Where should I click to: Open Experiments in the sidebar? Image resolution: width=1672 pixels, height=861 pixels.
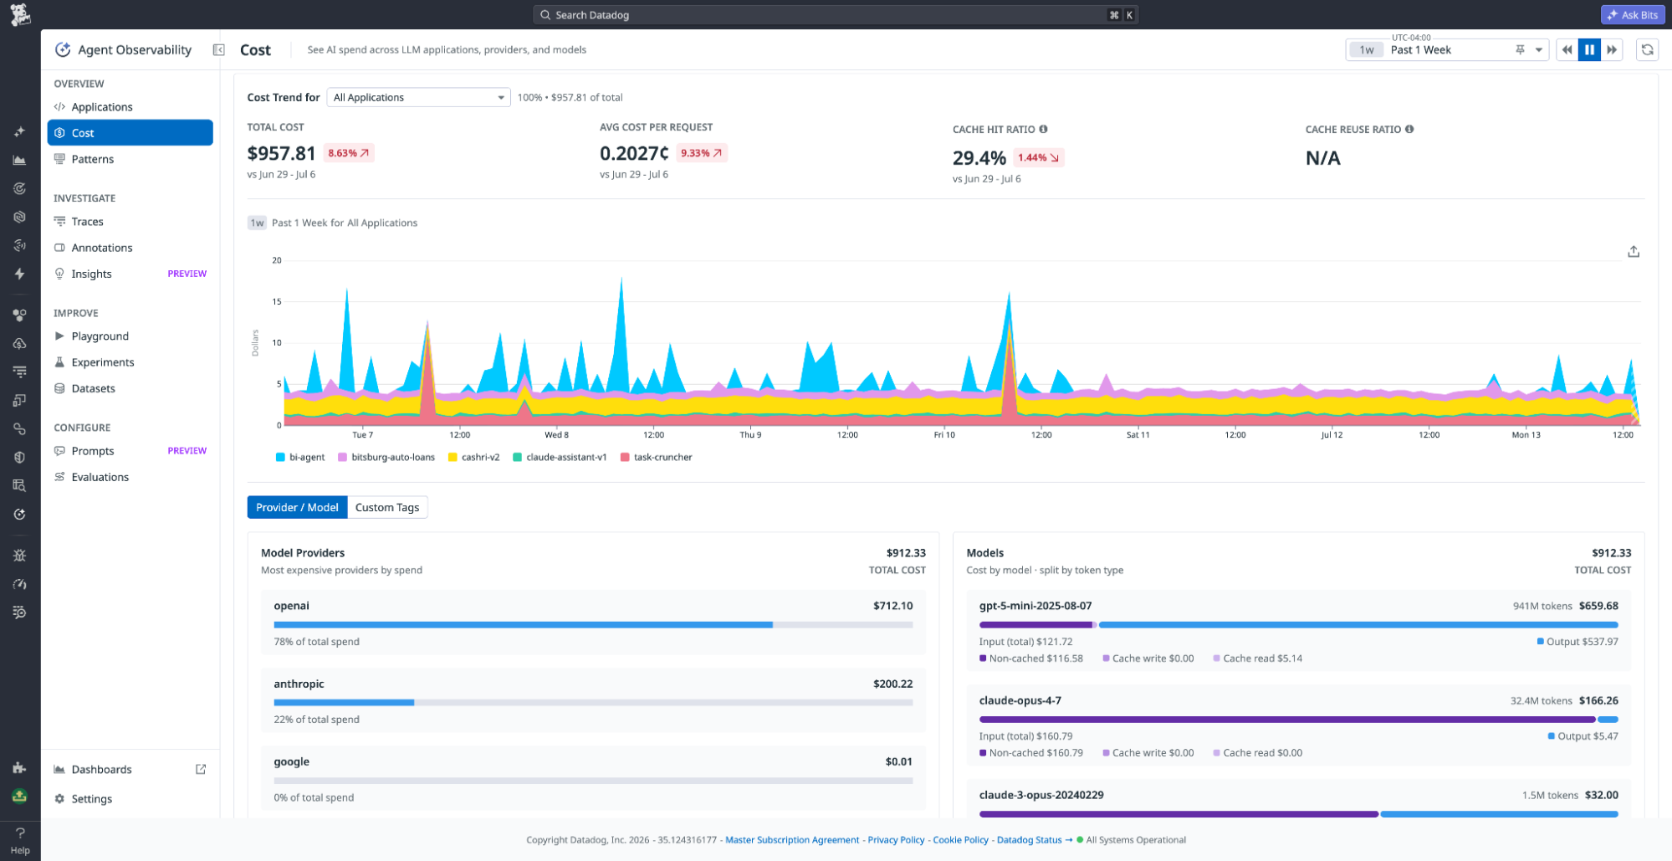click(130, 362)
